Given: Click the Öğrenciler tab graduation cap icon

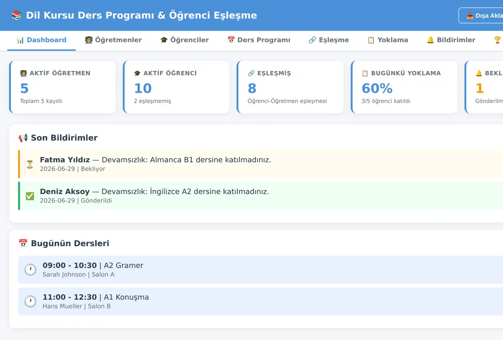Looking at the screenshot, I should (164, 40).
